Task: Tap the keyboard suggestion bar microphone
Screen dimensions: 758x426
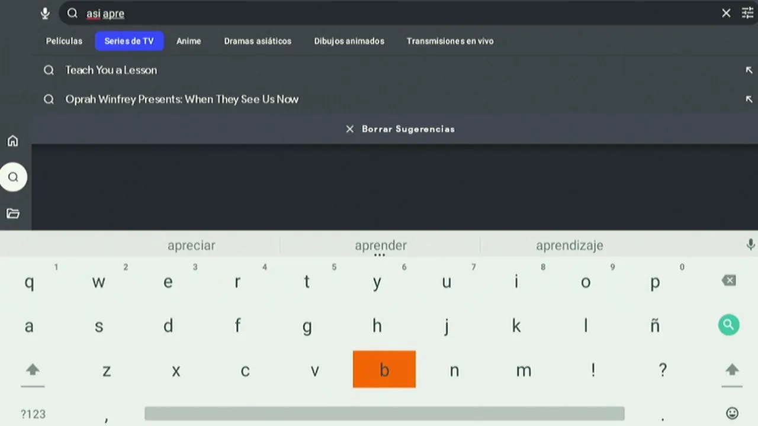Action: pyautogui.click(x=750, y=244)
